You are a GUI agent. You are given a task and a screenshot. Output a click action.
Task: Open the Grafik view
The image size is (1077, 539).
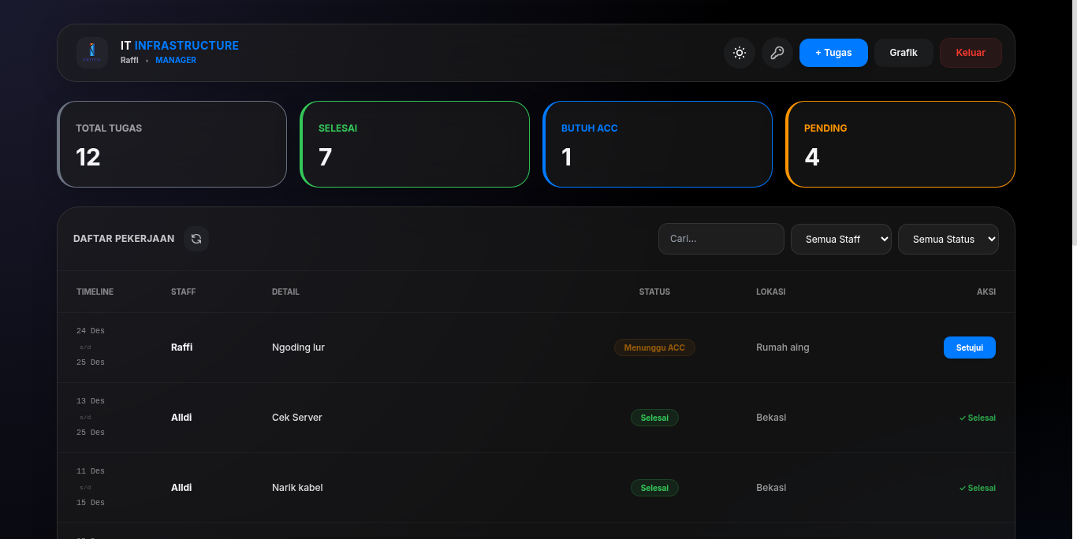(x=903, y=52)
